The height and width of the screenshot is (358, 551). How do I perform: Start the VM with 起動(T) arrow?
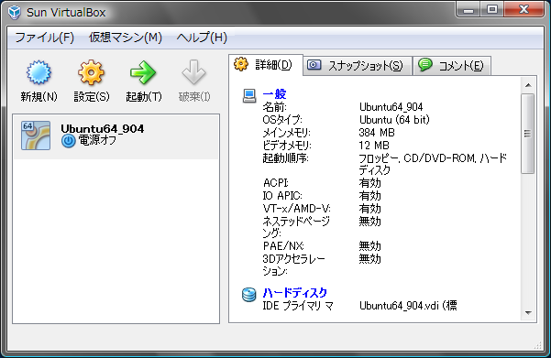coord(143,72)
